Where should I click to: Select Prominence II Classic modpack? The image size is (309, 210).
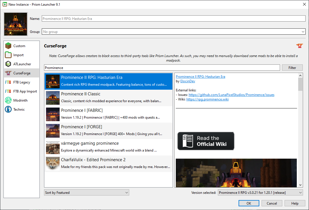pyautogui.click(x=109, y=98)
